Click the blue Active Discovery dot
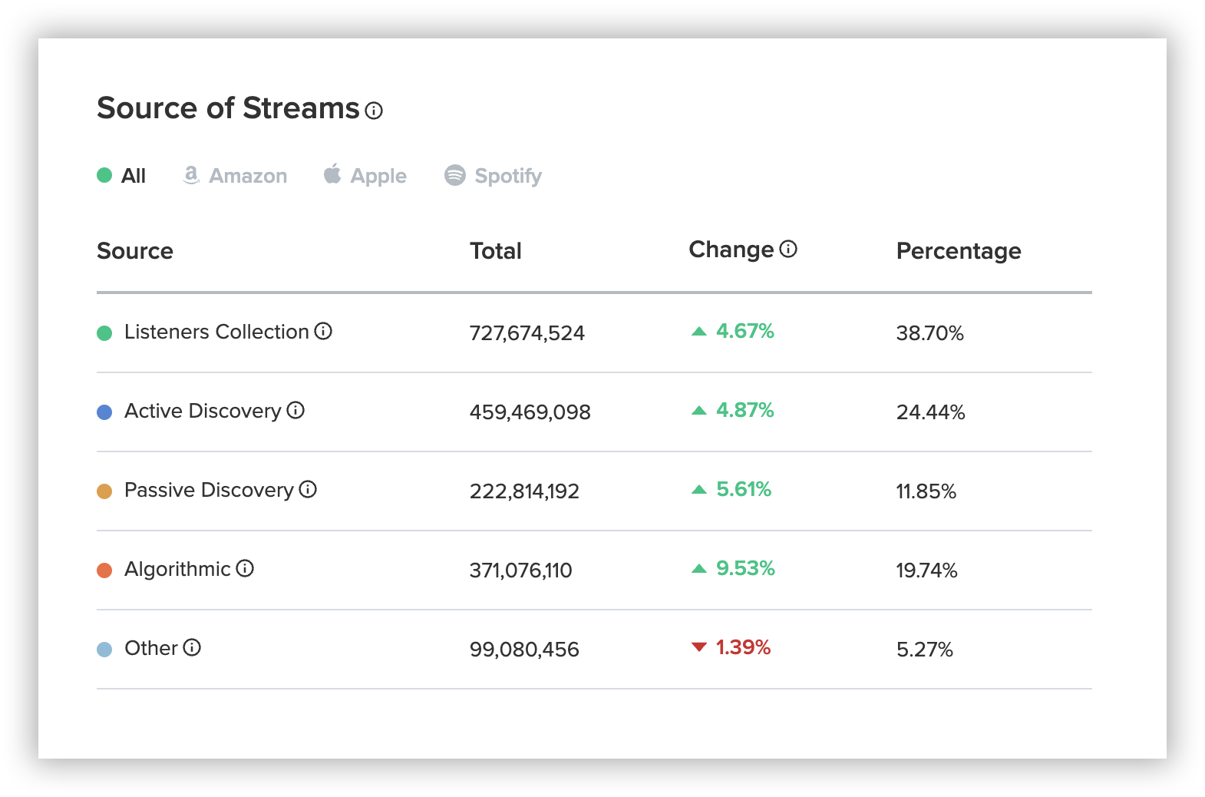Screen dimensions: 1205x797 (x=104, y=412)
